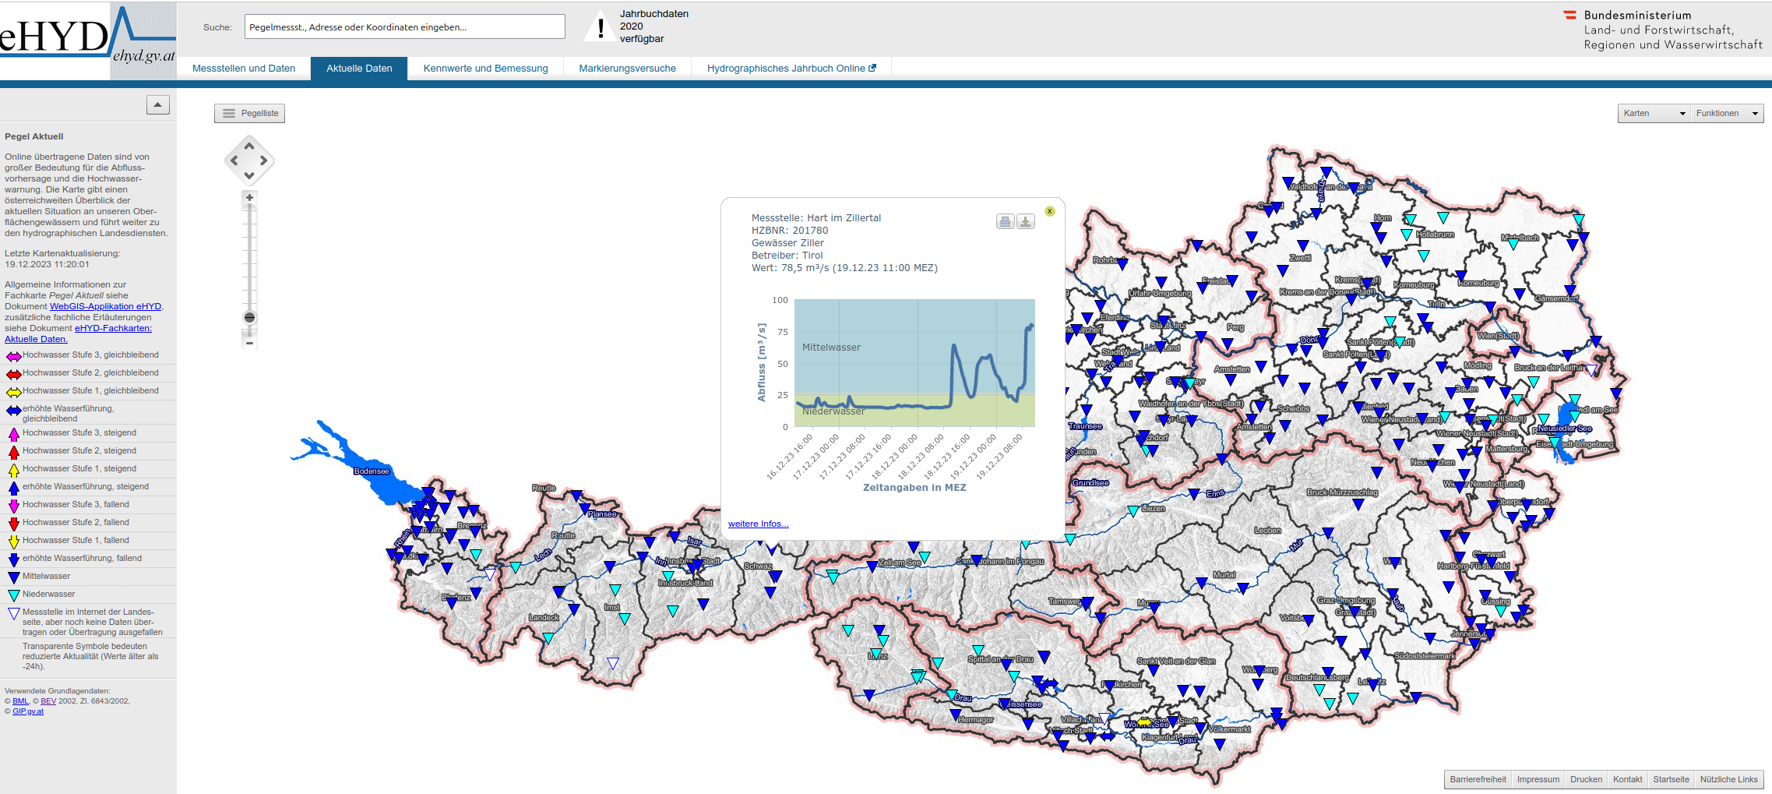The width and height of the screenshot is (1772, 794).
Task: Open the WebGIS-Applikation eHYD document link
Action: tap(105, 307)
